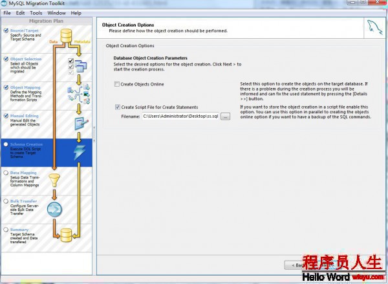Click the Bulk Transfer round arrow icon

coord(54,209)
